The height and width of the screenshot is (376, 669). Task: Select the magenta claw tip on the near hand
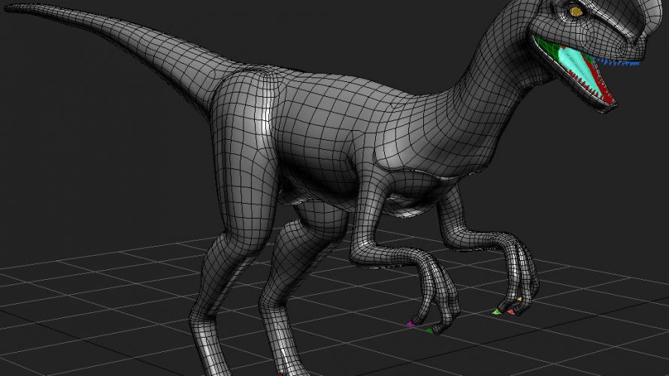click(x=410, y=324)
